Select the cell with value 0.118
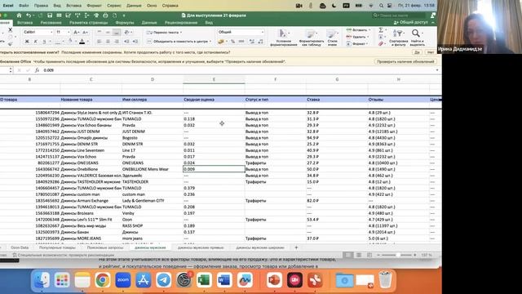Viewport: 522px width, 294px height. click(214, 119)
